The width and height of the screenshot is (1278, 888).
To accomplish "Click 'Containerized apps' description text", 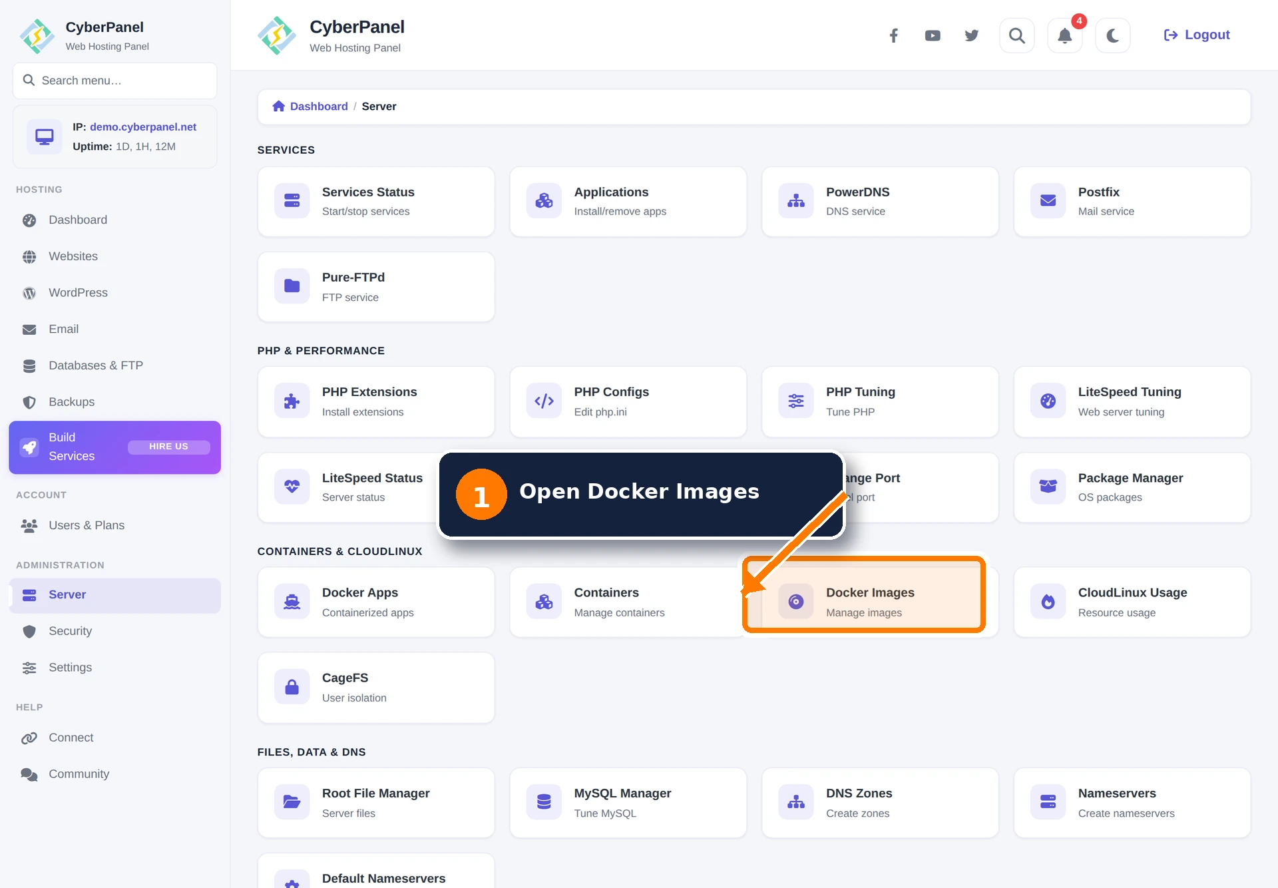I will click(x=367, y=613).
